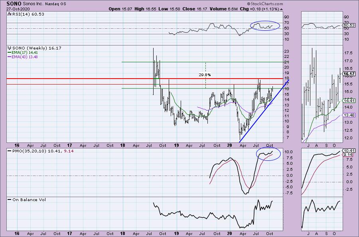
Task: Click the thick red resistance line at 18
Action: point(145,79)
